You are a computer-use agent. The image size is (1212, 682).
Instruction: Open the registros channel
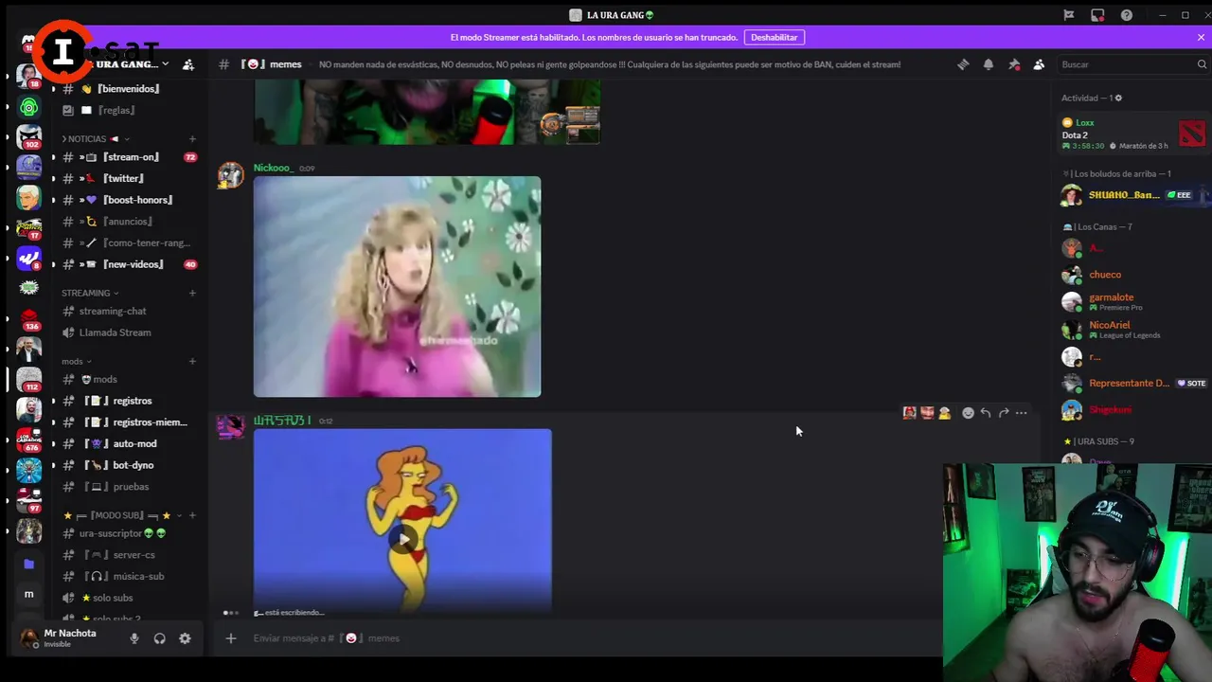pos(128,401)
